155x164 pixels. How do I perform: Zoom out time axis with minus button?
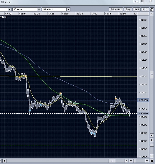pyautogui.click(x=131, y=161)
